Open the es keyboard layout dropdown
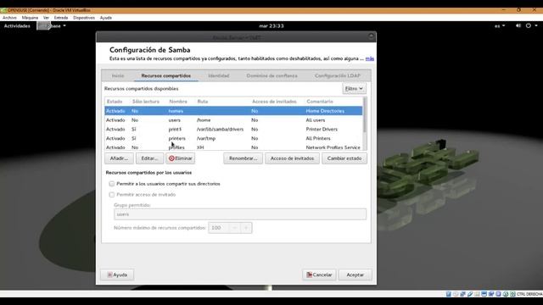Viewport: 543px width, 305px height. [x=500, y=26]
